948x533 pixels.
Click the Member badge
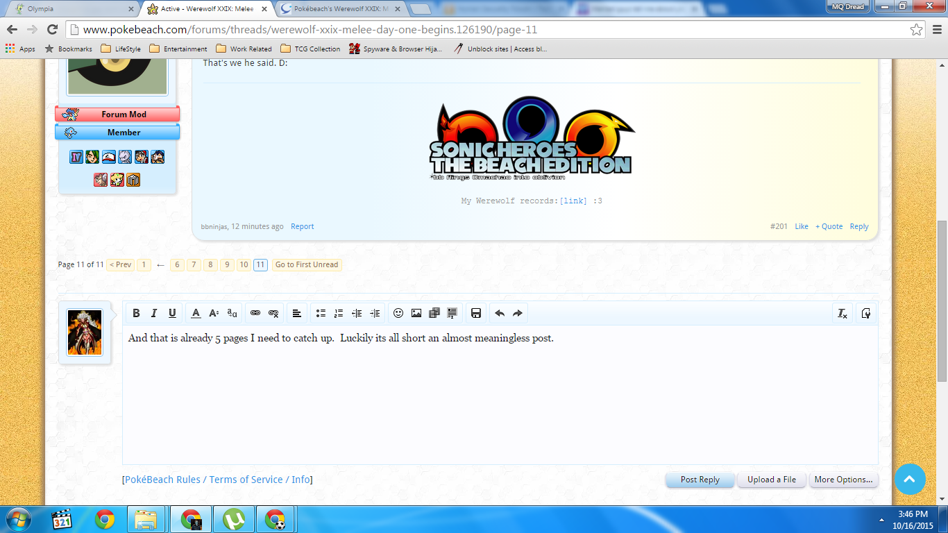(x=117, y=133)
